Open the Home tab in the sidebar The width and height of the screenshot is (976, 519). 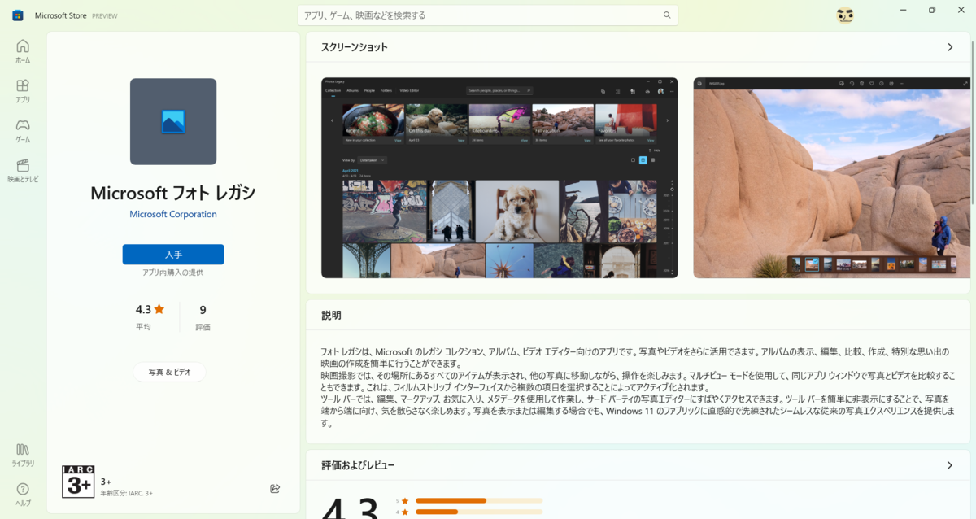click(23, 51)
